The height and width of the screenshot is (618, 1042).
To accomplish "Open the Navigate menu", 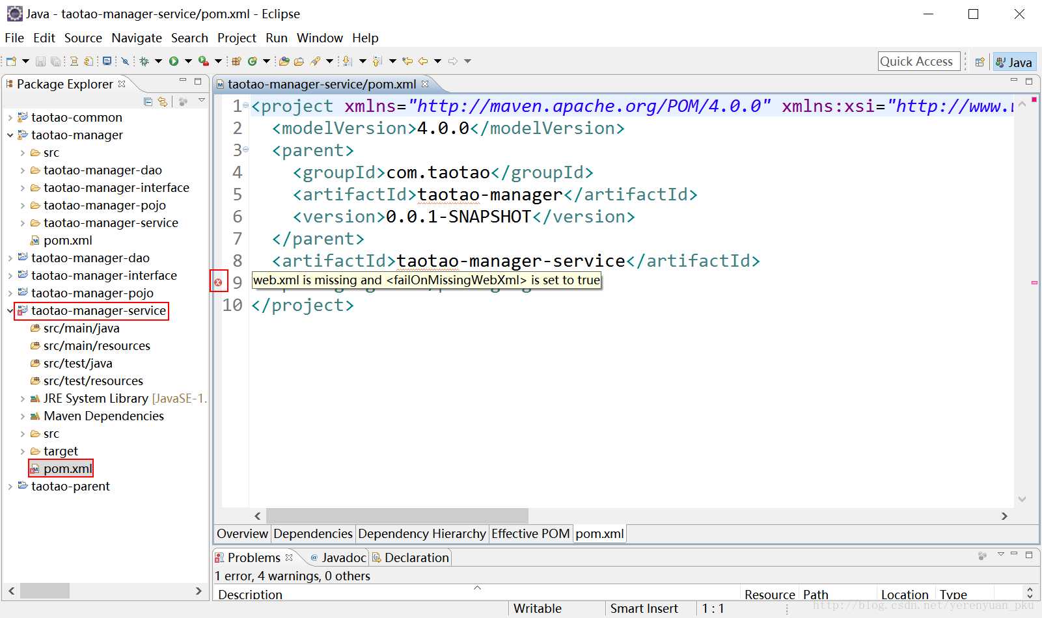I will [x=137, y=38].
